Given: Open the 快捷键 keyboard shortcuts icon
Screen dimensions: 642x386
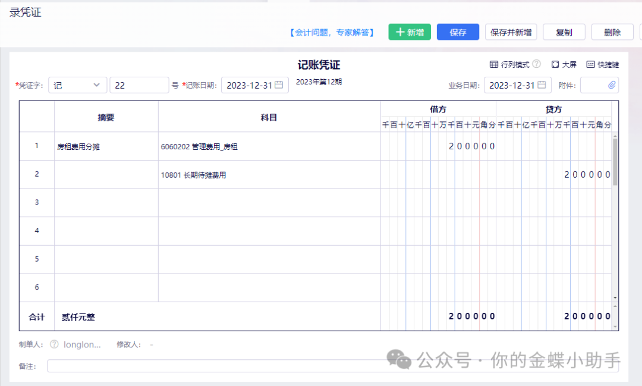Looking at the screenshot, I should [590, 64].
